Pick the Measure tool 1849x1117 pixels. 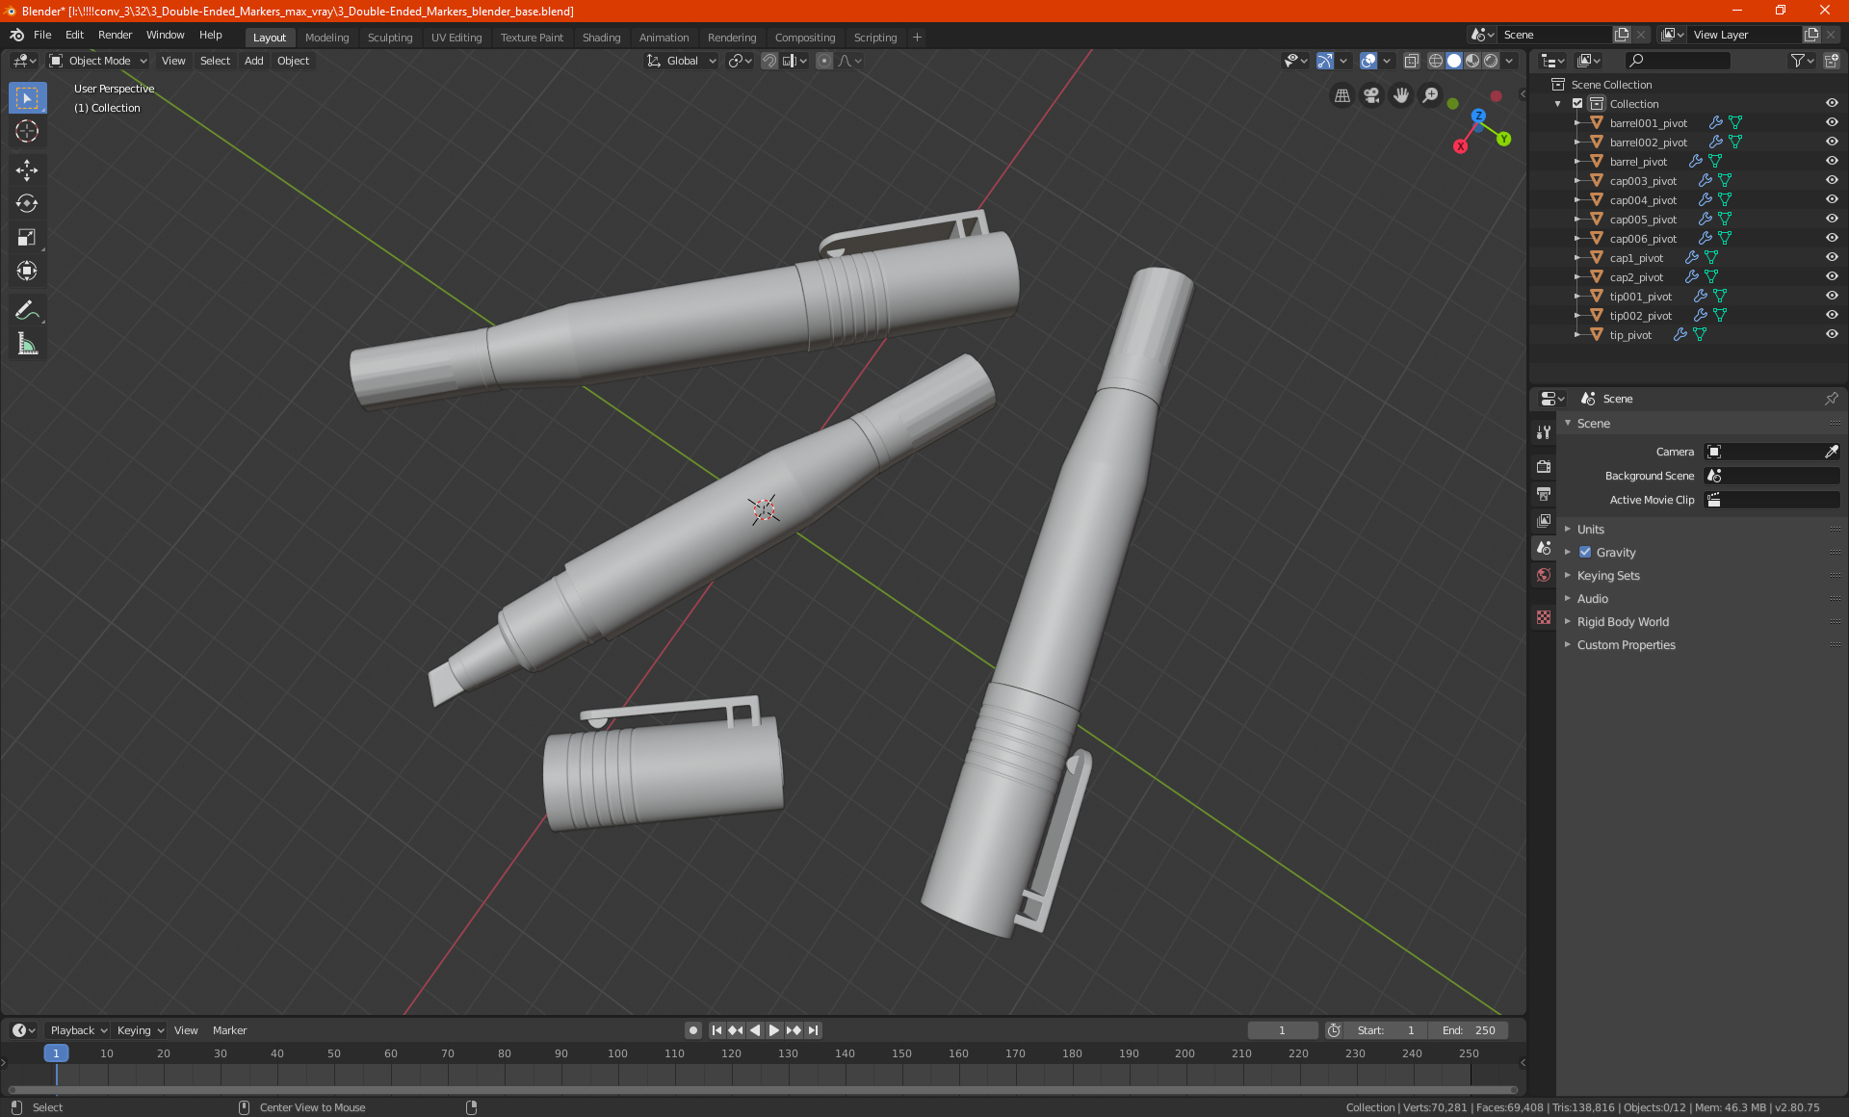tap(27, 344)
